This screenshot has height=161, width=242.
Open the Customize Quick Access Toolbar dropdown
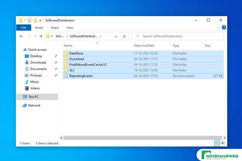[40, 21]
